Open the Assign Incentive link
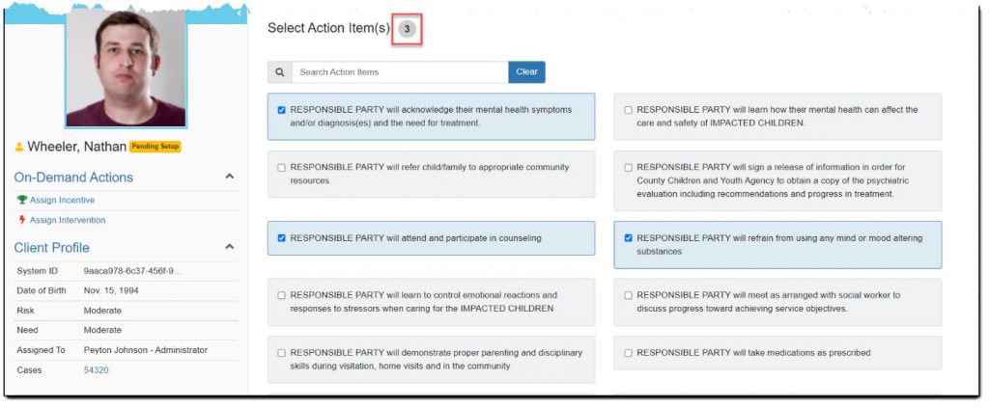The width and height of the screenshot is (989, 409). (x=62, y=201)
